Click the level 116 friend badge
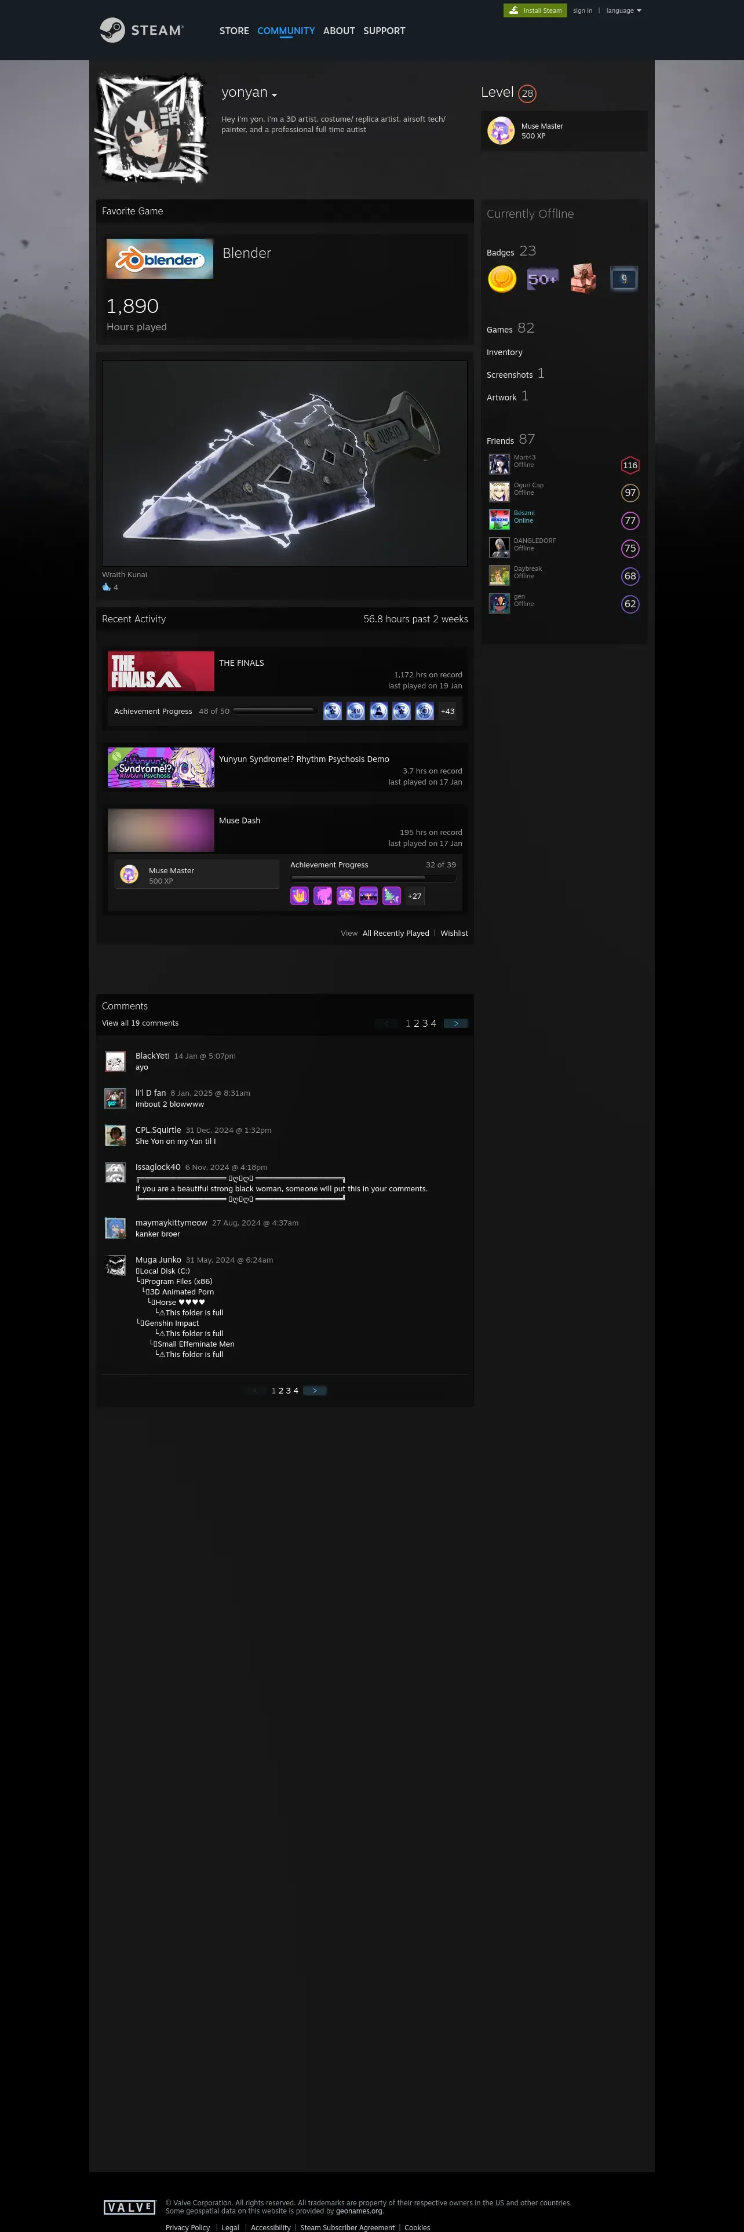 point(630,465)
